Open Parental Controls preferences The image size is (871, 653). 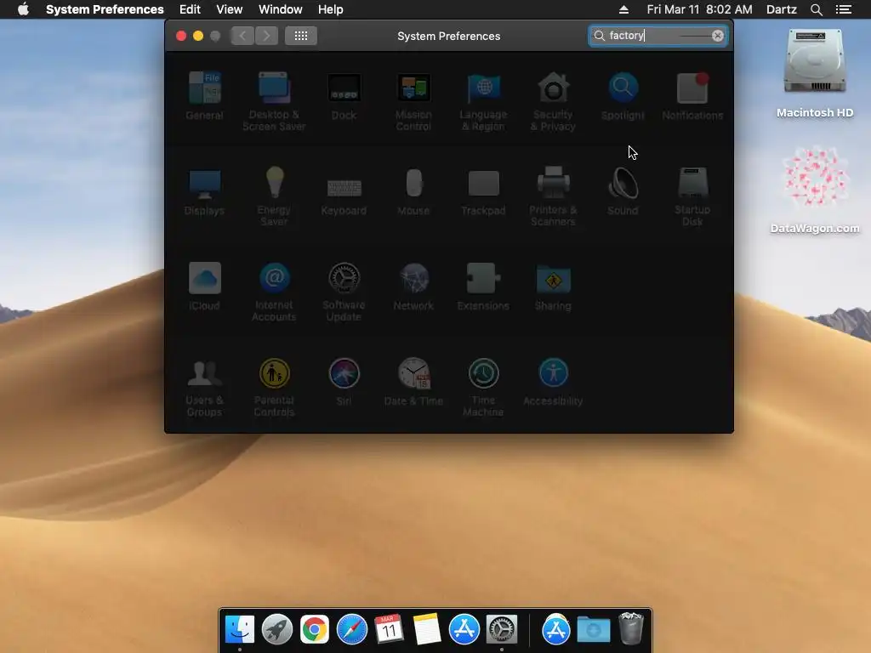[274, 388]
